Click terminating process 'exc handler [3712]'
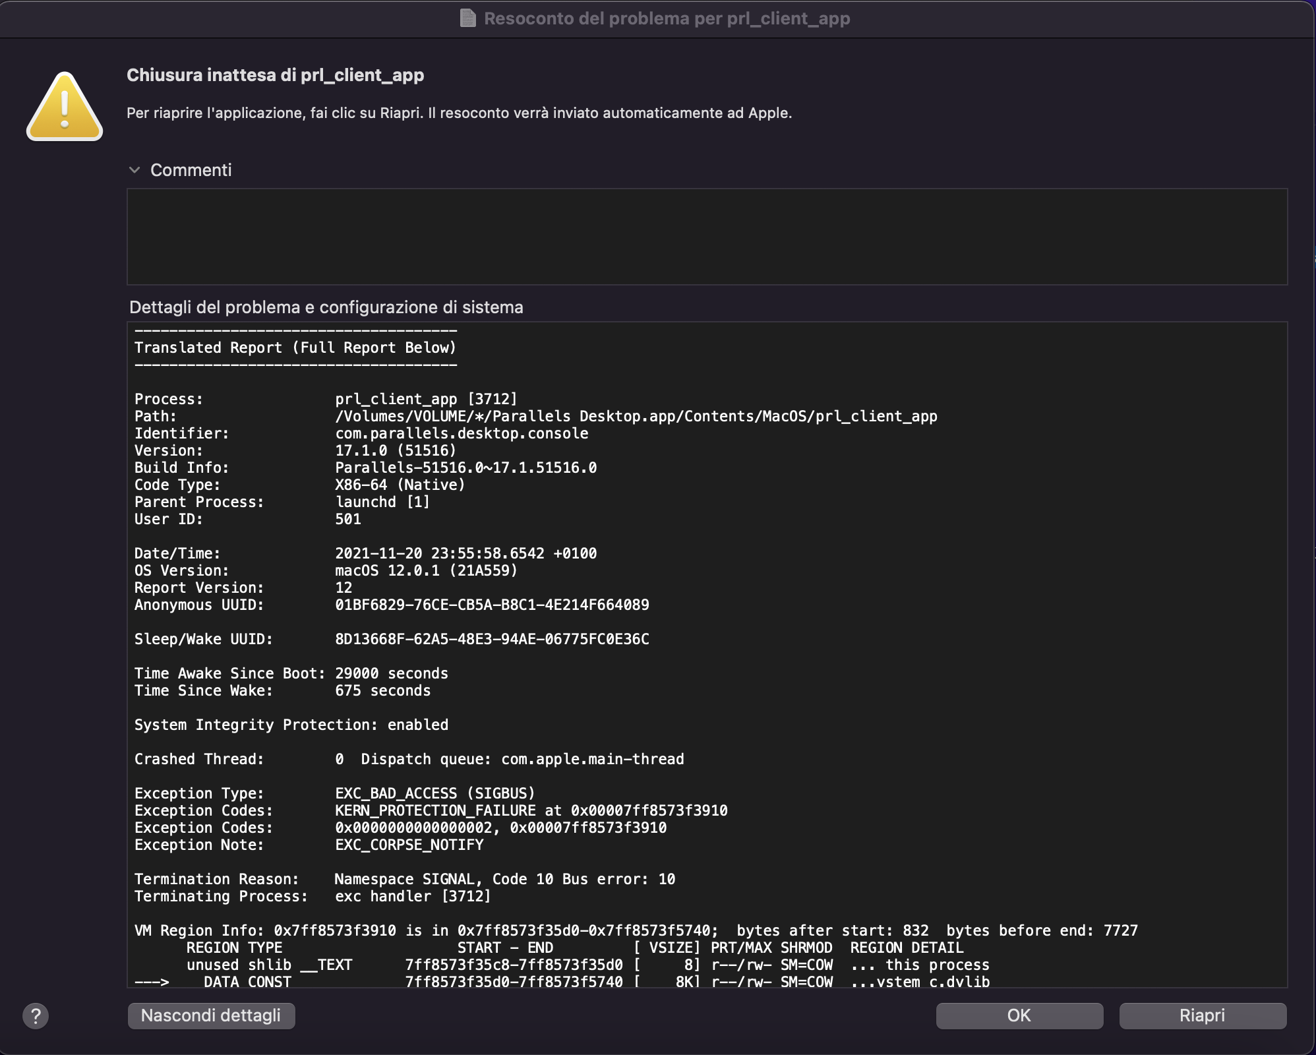Viewport: 1316px width, 1055px height. click(413, 896)
